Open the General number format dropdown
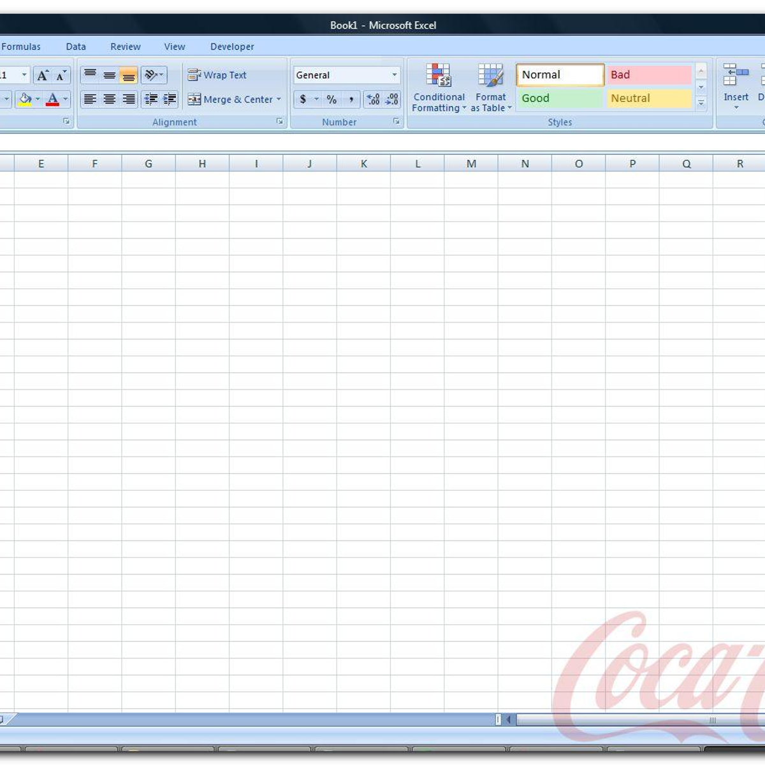This screenshot has width=765, height=765. click(394, 75)
